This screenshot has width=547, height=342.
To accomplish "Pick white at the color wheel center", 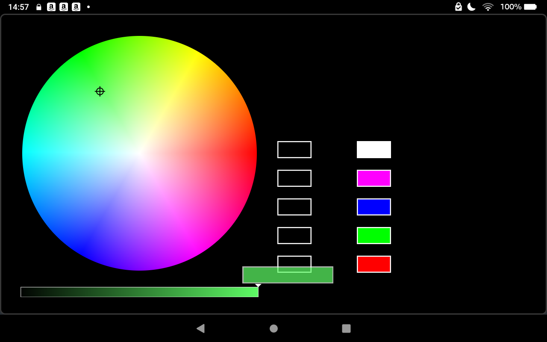I will [139, 153].
